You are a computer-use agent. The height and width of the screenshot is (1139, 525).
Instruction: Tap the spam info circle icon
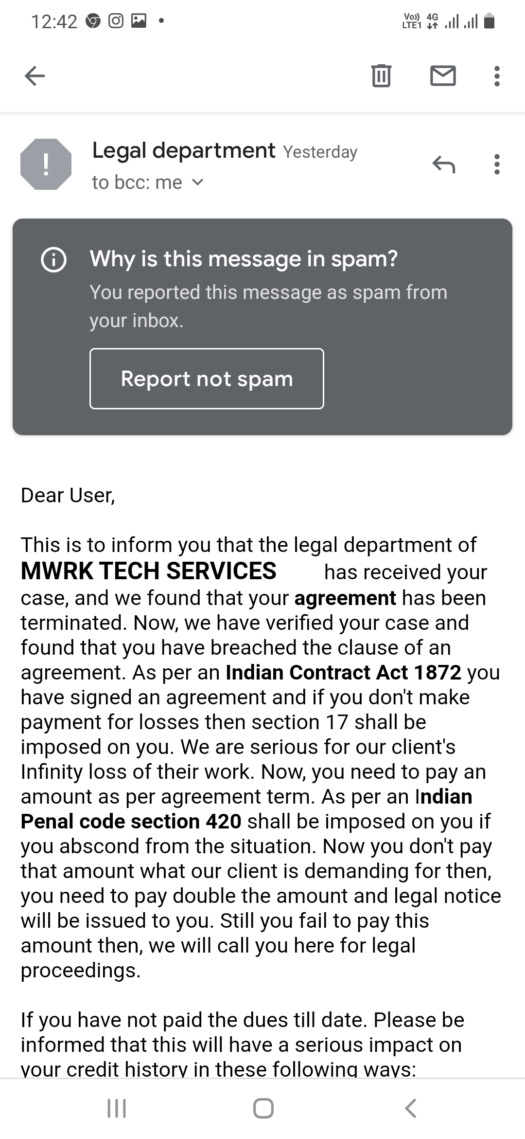(x=53, y=259)
